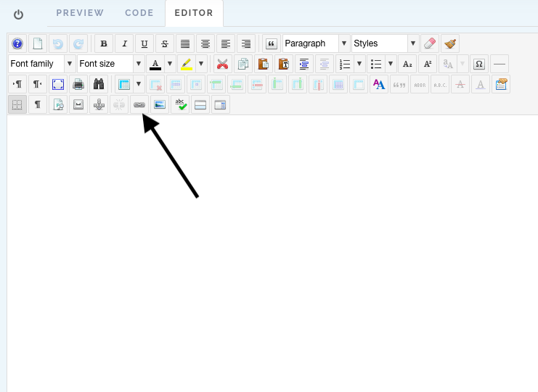Image resolution: width=538 pixels, height=392 pixels.
Task: Click the yellow highlight color swatch
Action: [187, 64]
